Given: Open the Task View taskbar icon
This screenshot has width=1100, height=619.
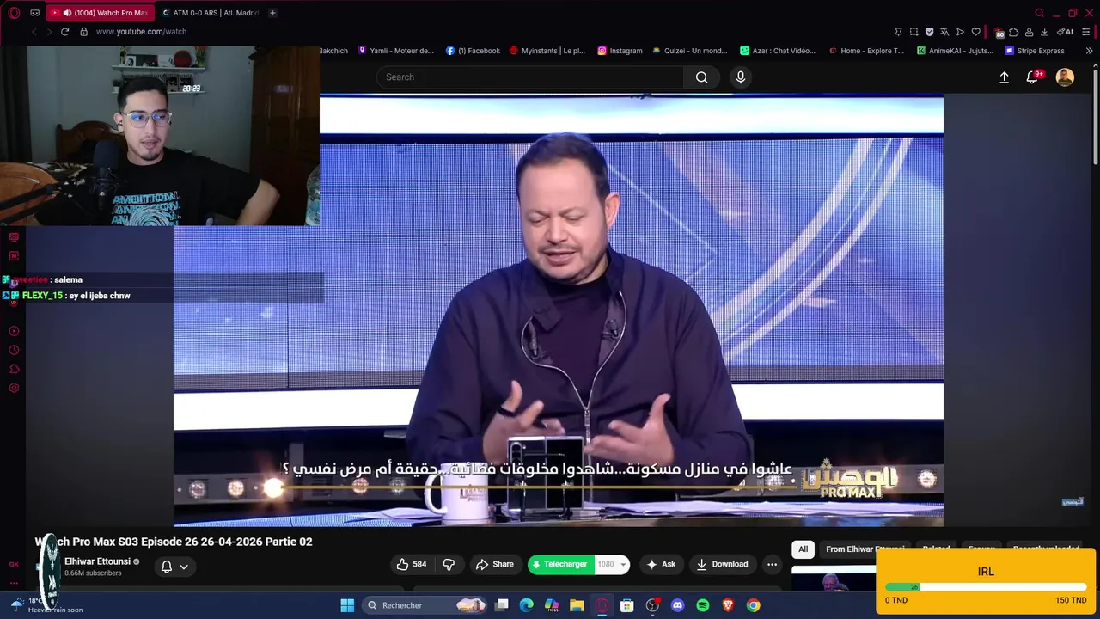Looking at the screenshot, I should [x=502, y=605].
